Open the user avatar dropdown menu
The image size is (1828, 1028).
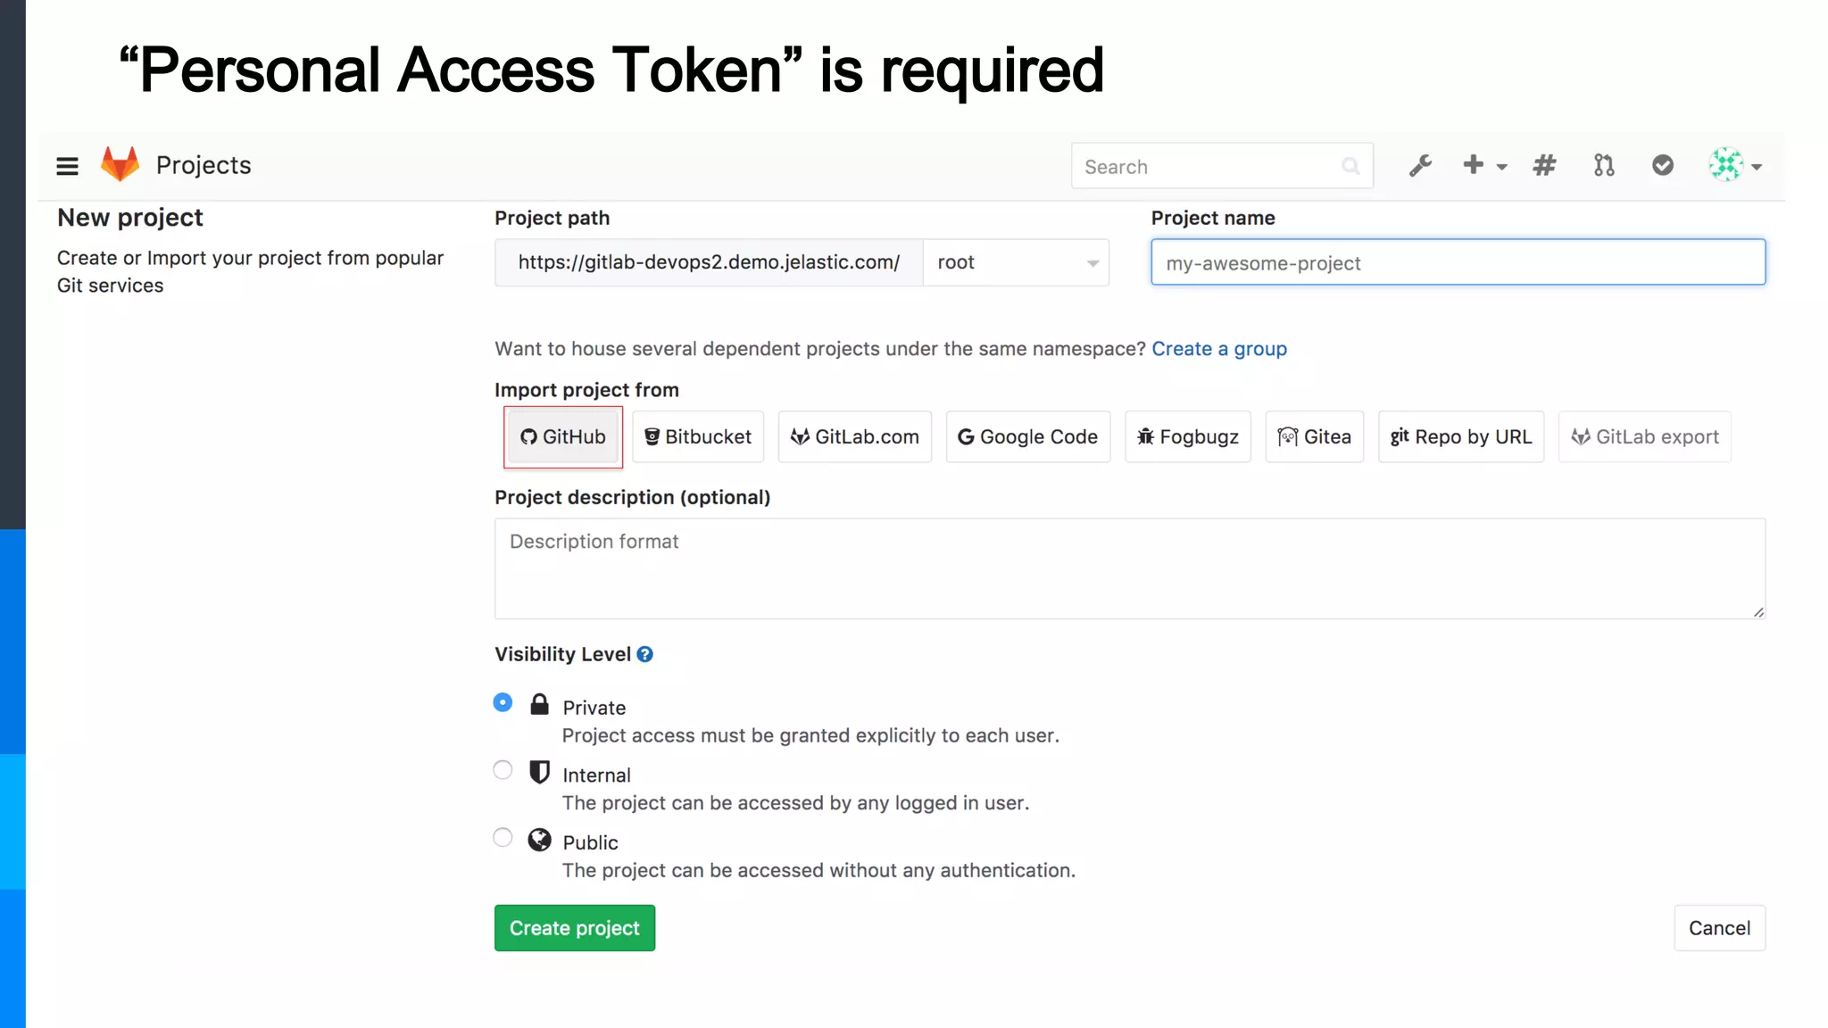pyautogui.click(x=1734, y=165)
